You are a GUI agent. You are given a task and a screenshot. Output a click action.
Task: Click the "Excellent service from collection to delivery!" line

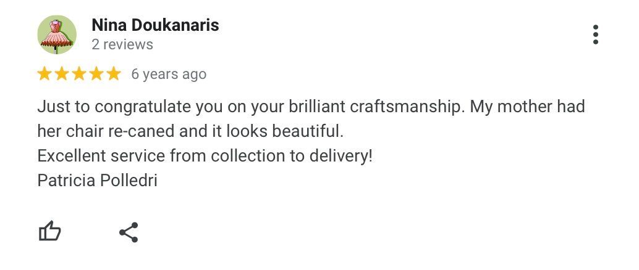205,156
